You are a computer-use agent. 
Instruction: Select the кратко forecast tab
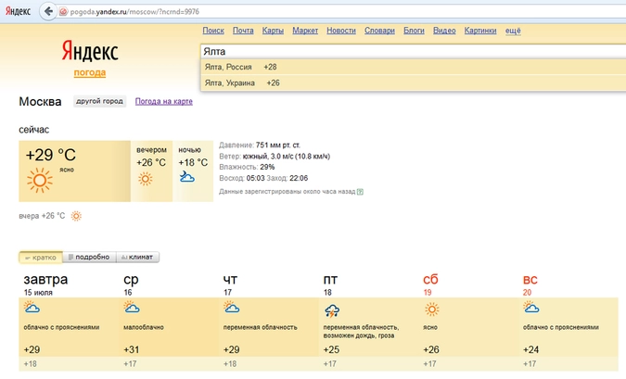click(x=39, y=257)
